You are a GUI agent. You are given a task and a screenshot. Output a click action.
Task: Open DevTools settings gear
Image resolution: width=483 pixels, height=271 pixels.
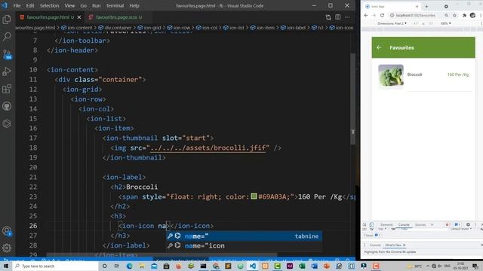[468, 224]
